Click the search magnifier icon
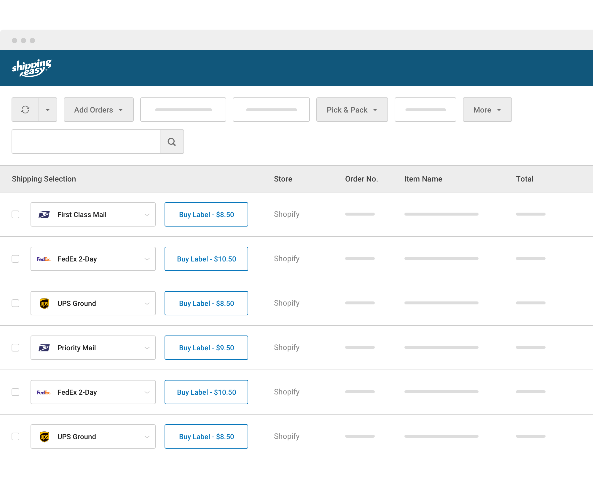 pyautogui.click(x=172, y=142)
